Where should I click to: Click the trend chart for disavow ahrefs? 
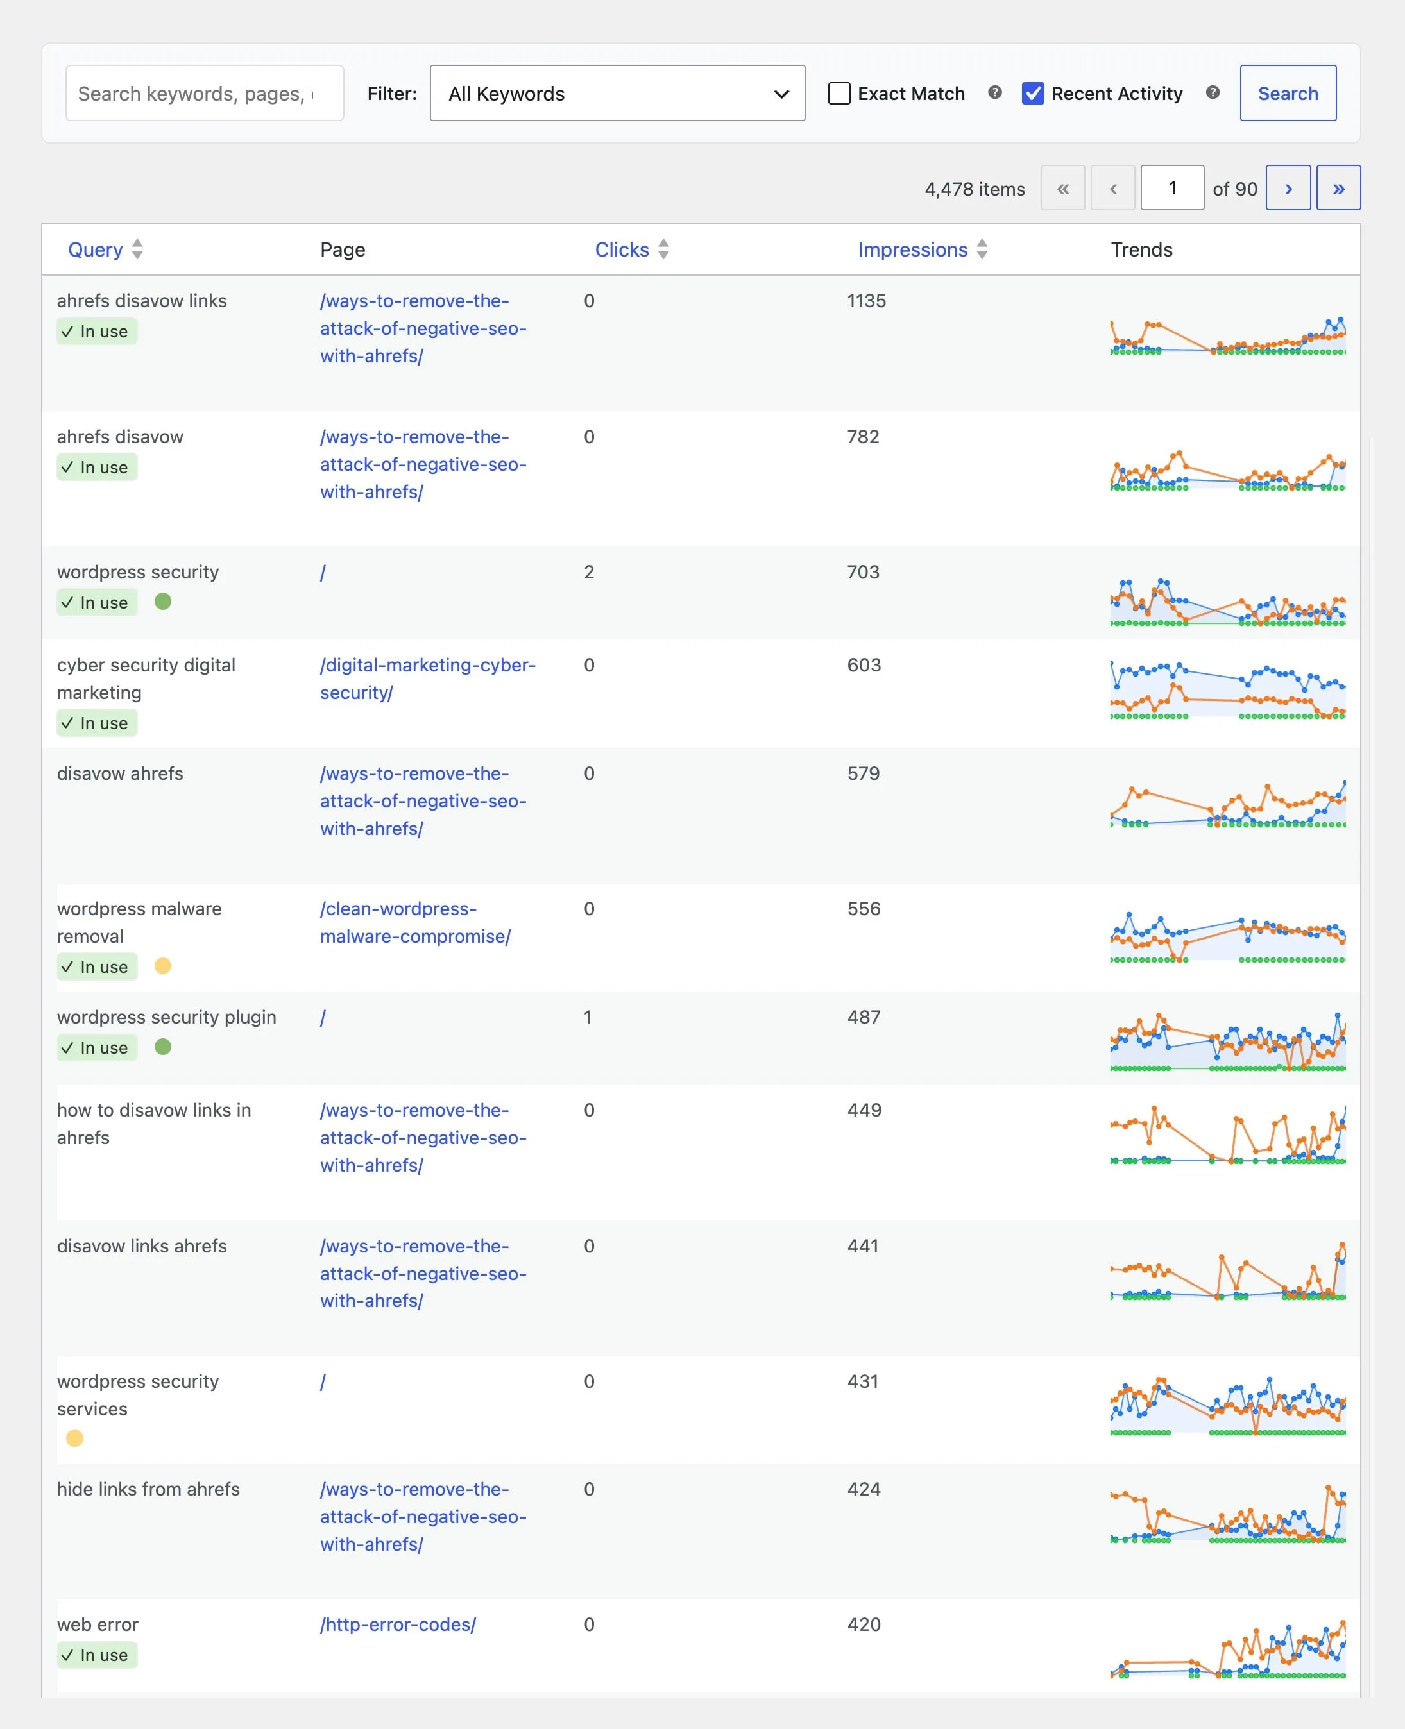tap(1228, 804)
